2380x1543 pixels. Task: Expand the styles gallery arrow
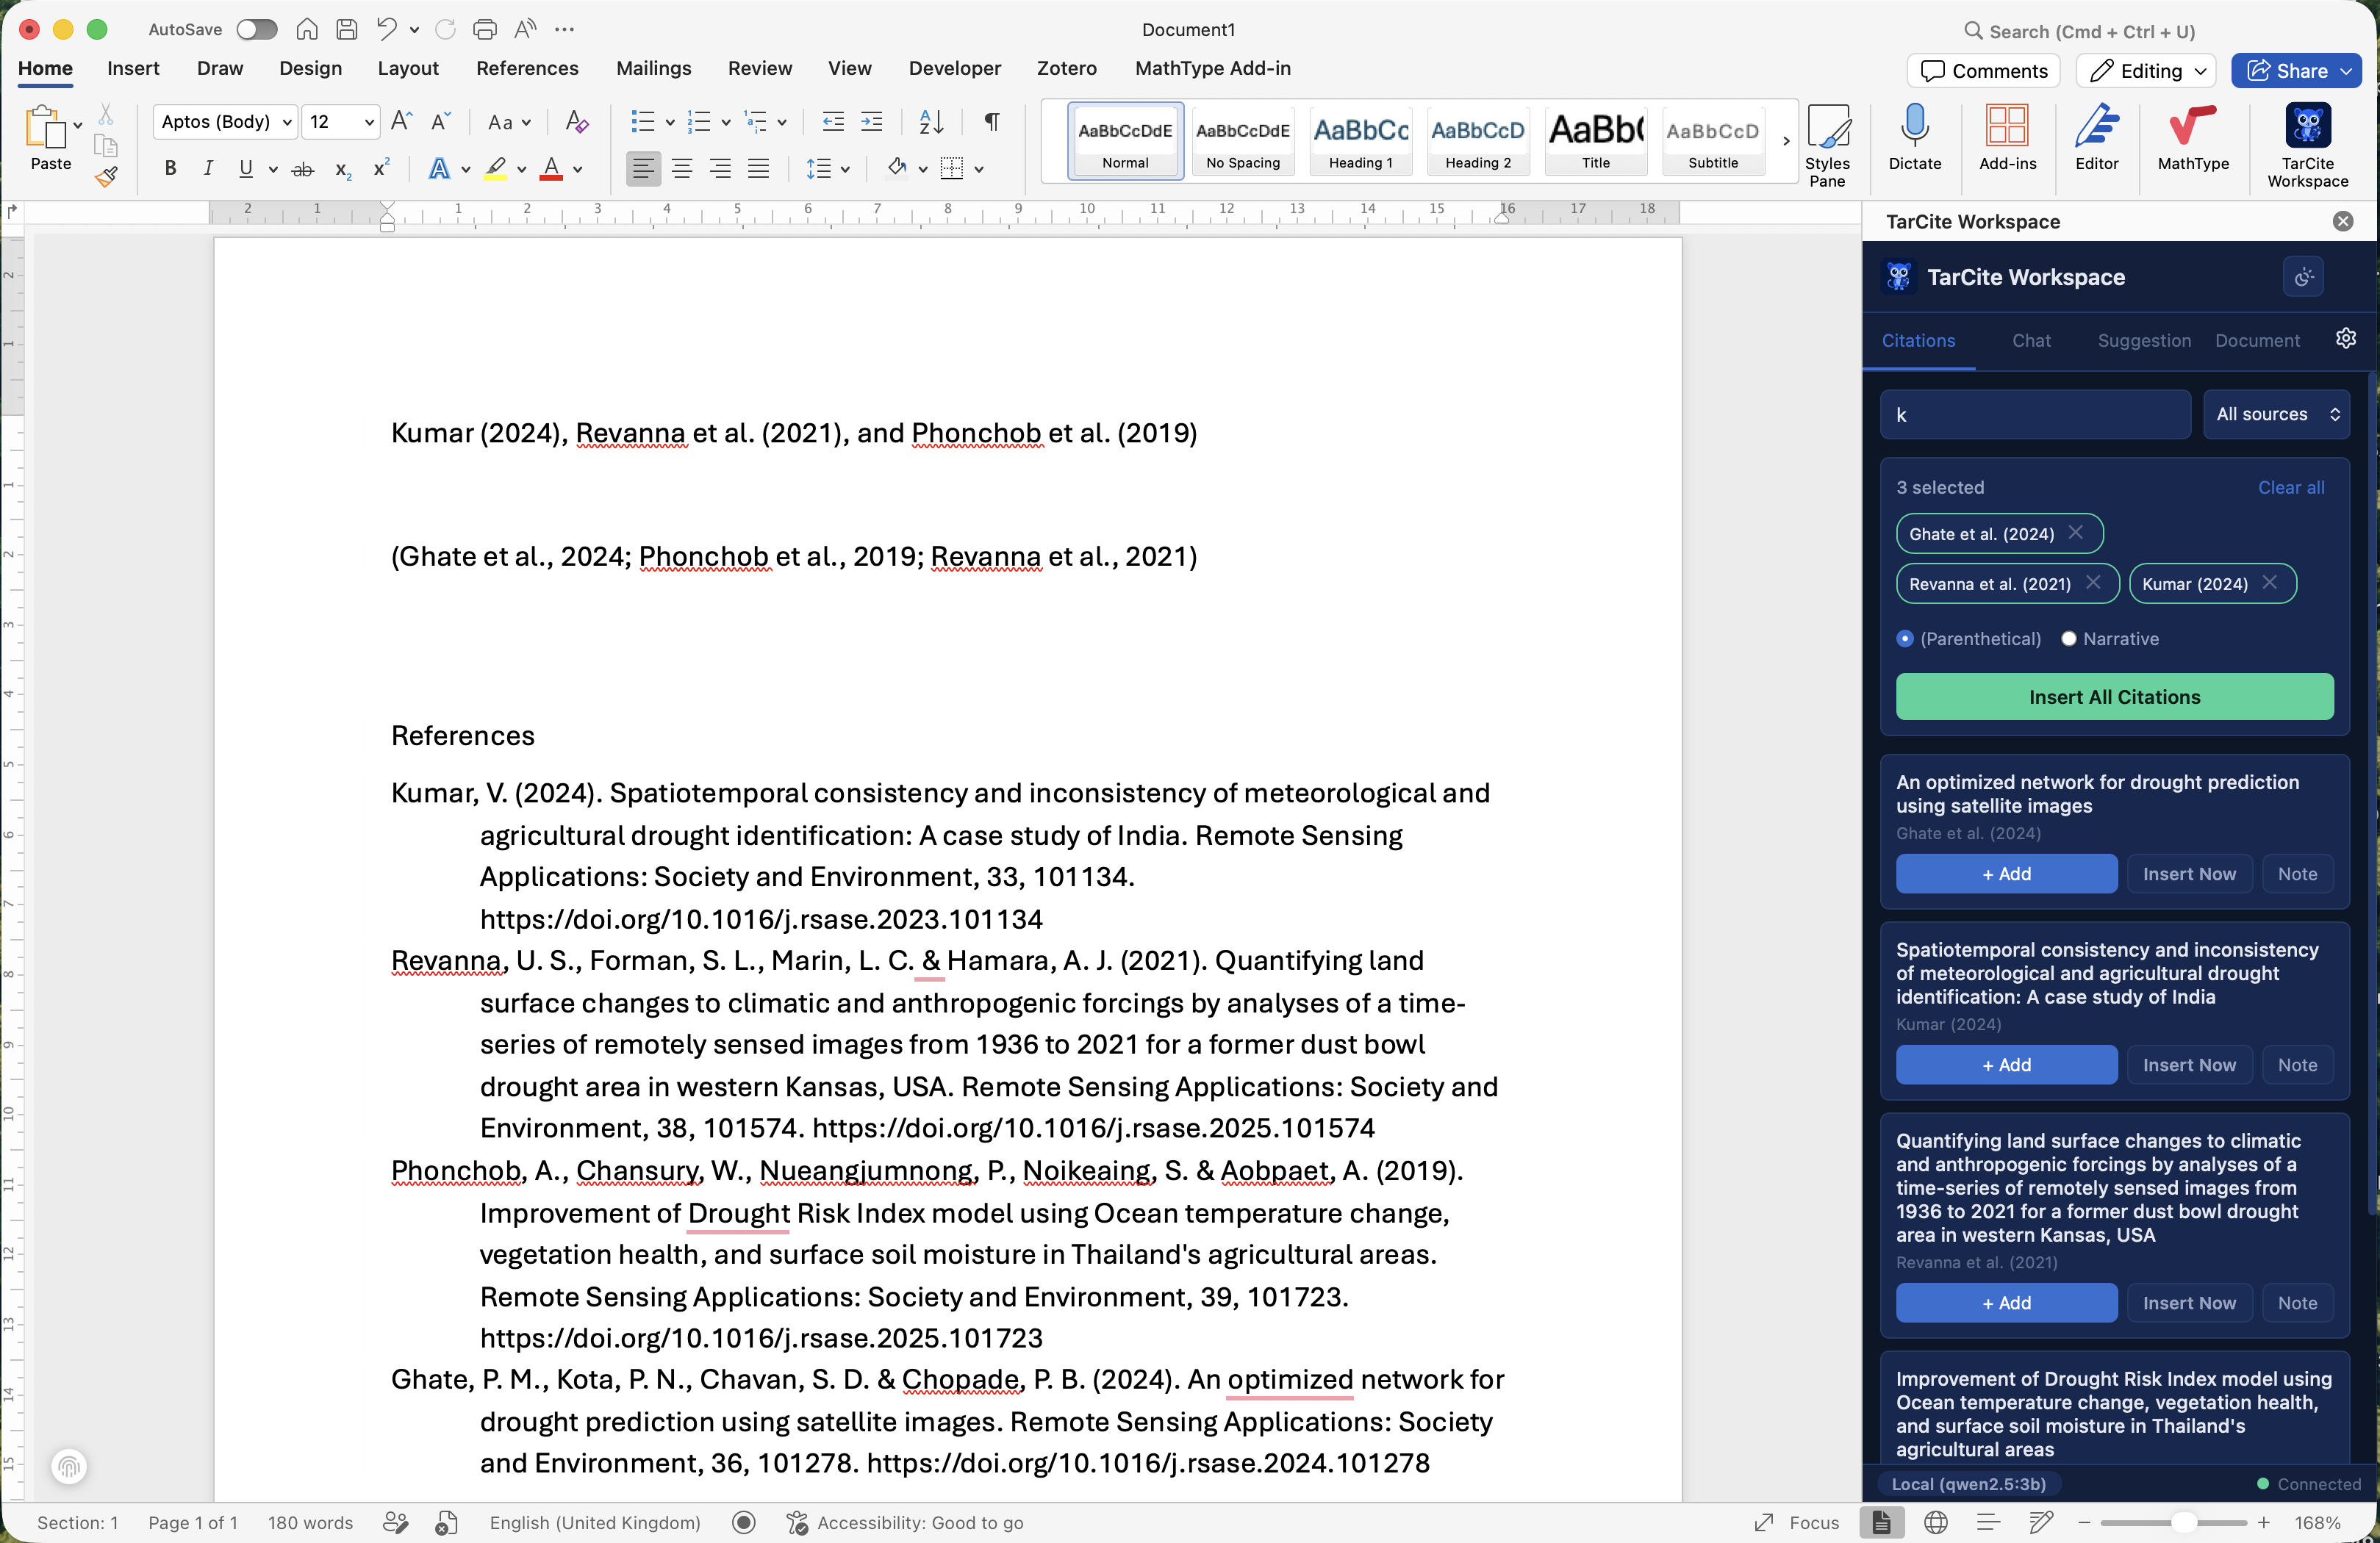[1786, 141]
